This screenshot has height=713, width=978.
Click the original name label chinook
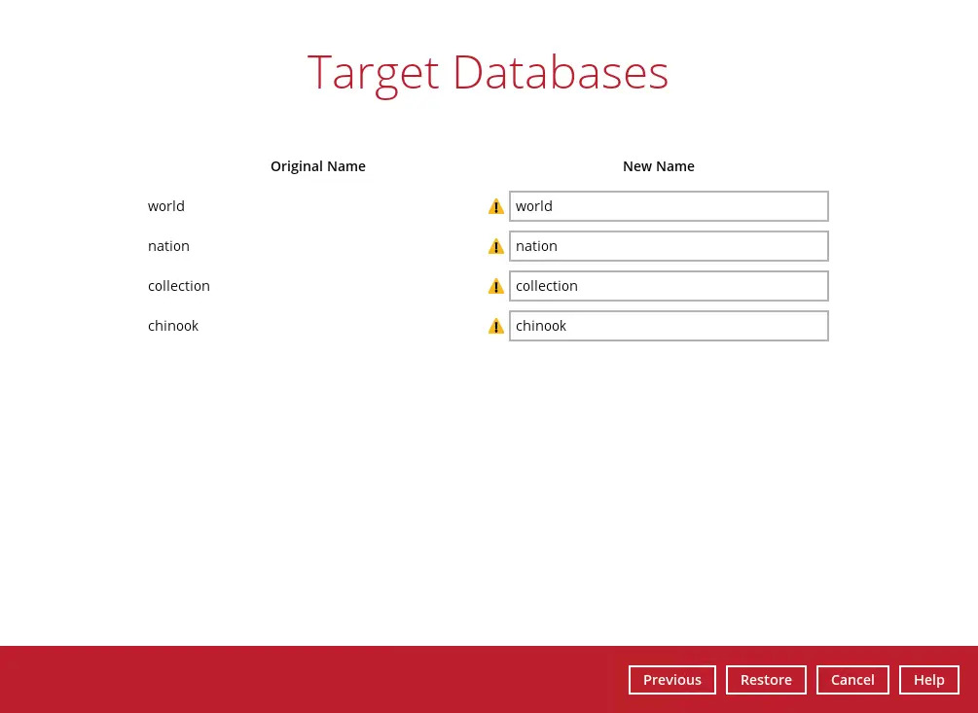tap(173, 326)
